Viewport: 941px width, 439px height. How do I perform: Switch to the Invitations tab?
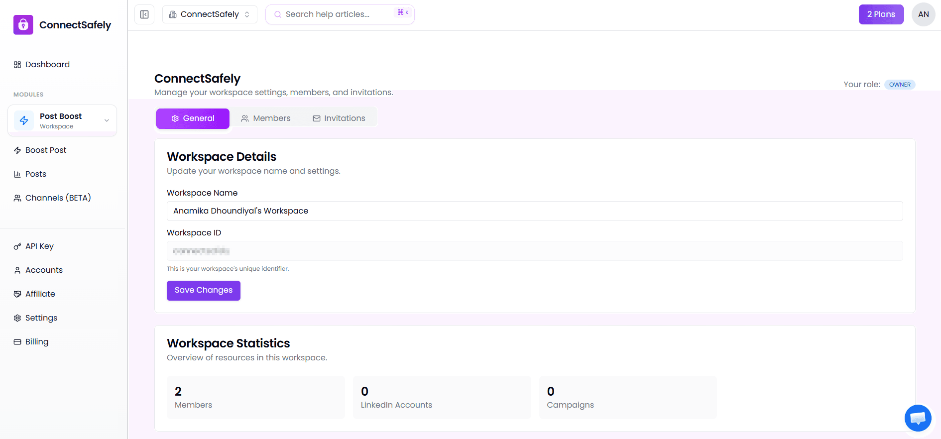339,118
